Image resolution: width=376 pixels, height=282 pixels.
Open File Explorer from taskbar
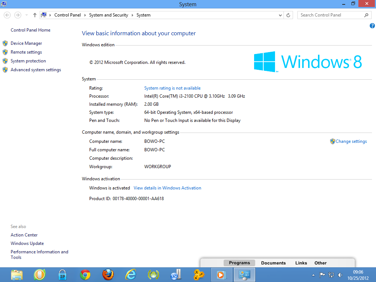click(x=17, y=275)
